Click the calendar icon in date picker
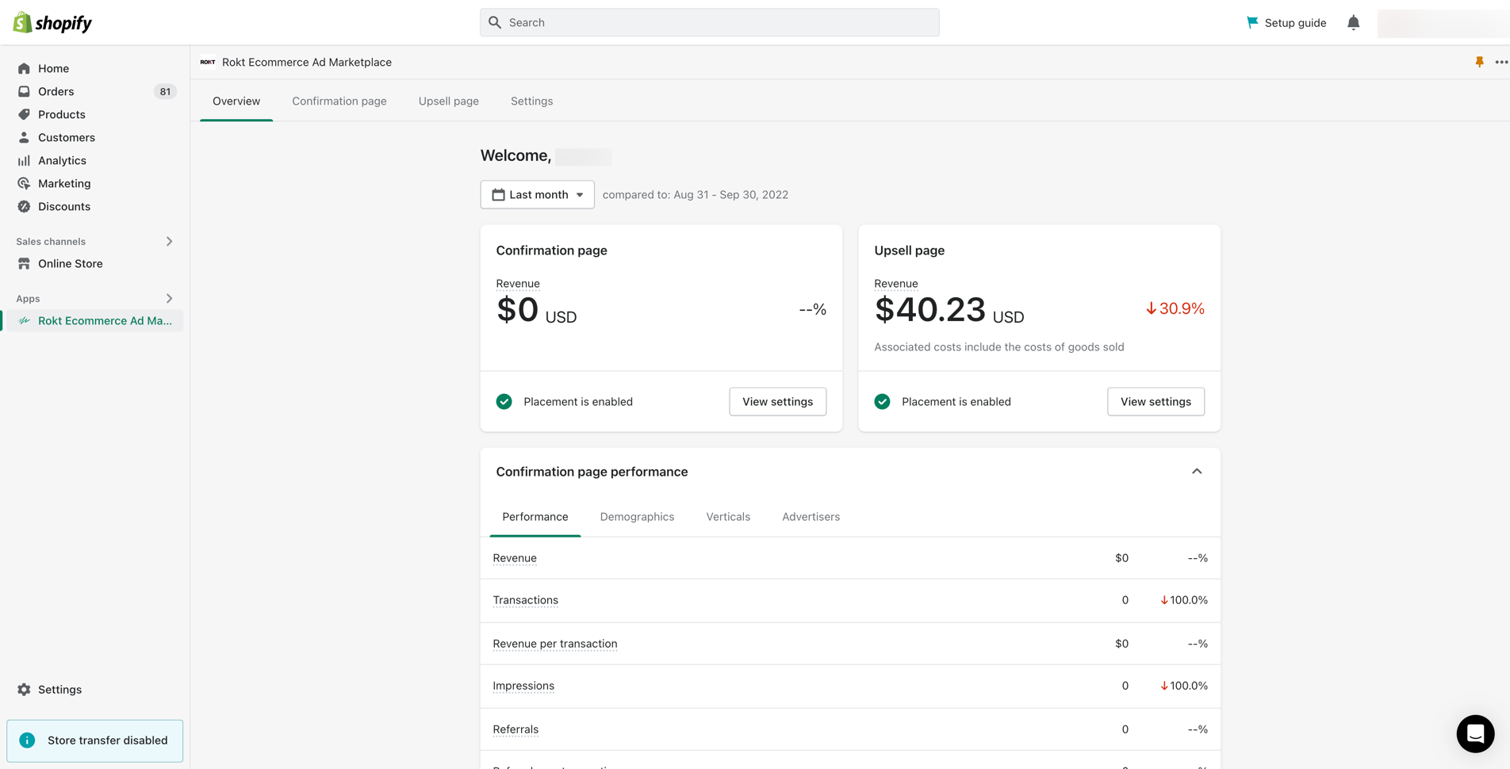Viewport: 1510px width, 769px height. pyautogui.click(x=498, y=194)
